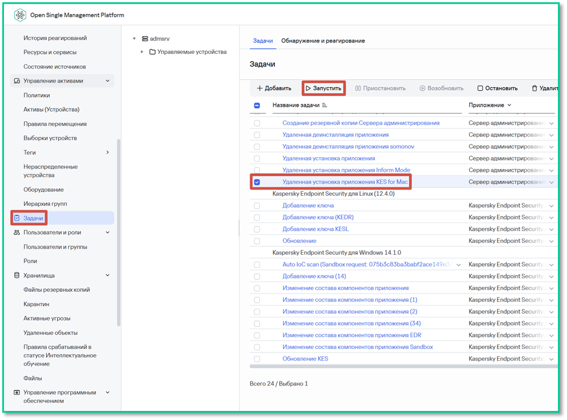Click the Задачи clipboard icon in sidebar

(x=16, y=218)
